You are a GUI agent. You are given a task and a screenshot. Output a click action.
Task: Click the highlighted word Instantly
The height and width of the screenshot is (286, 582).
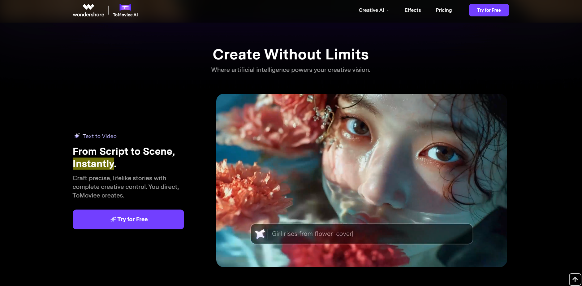tap(93, 164)
